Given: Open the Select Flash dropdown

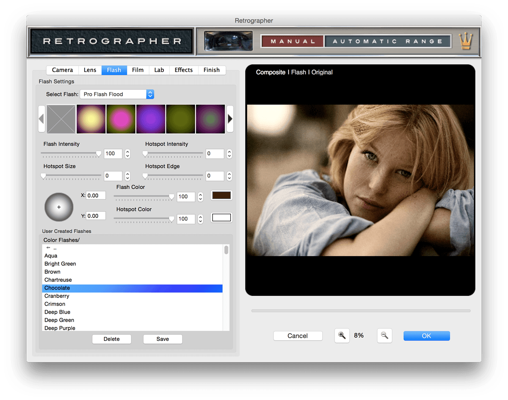Looking at the screenshot, I should pos(117,94).
